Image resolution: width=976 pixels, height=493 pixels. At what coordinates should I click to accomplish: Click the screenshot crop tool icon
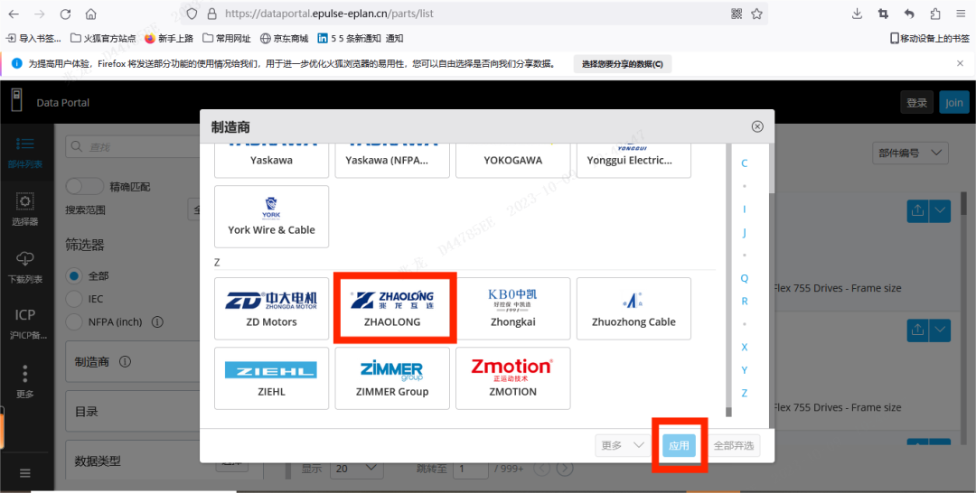(883, 14)
